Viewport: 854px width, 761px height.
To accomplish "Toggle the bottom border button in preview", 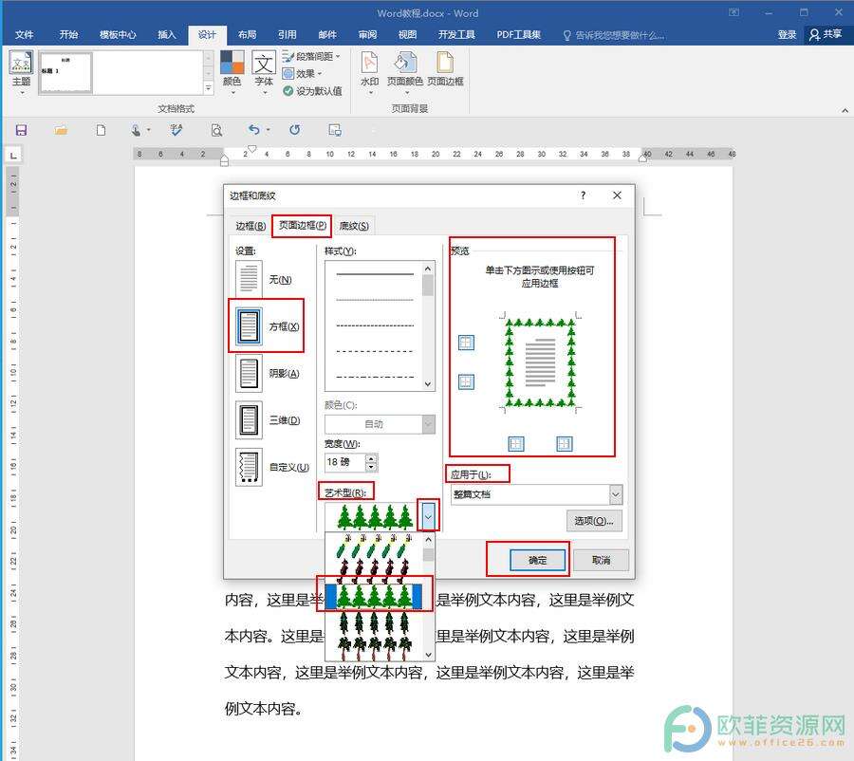I will coord(466,381).
